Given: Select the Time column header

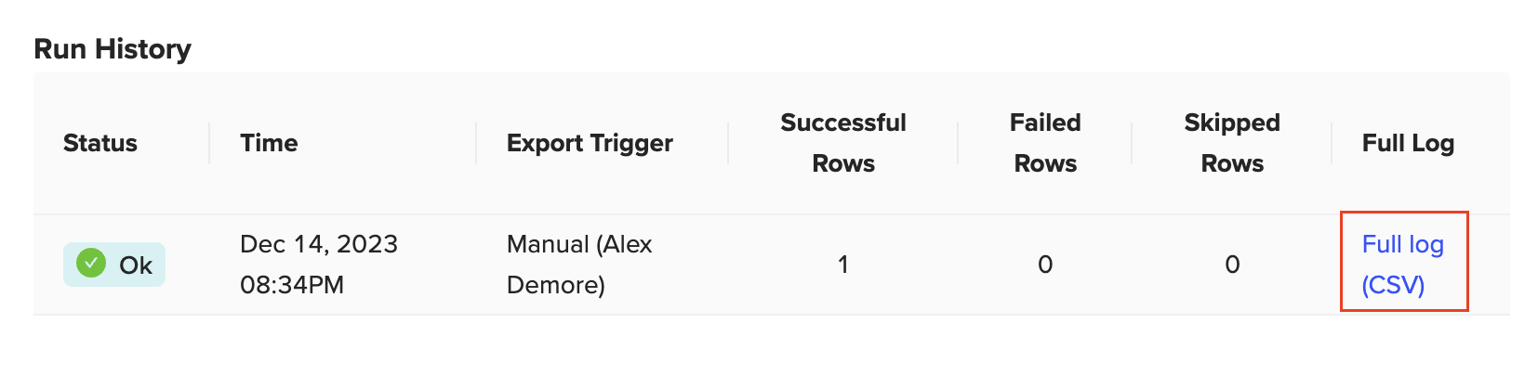Looking at the screenshot, I should (269, 143).
